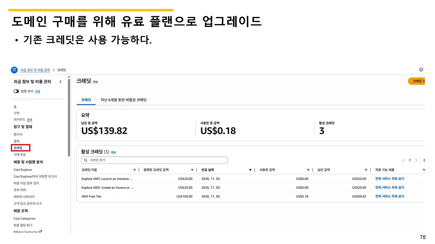Click the info icon at the top right
Image resolution: width=435 pixels, height=244 pixels.
click(421, 69)
